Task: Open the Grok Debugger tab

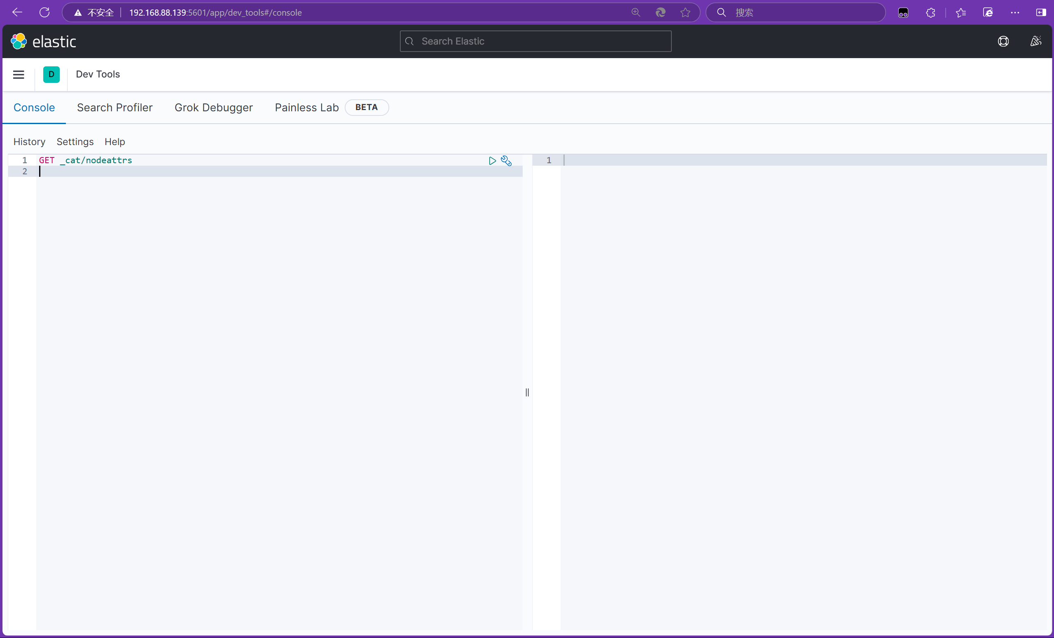Action: 213,108
